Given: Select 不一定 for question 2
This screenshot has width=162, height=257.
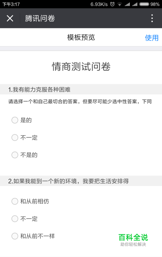Looking at the screenshot, I should click(x=25, y=219).
